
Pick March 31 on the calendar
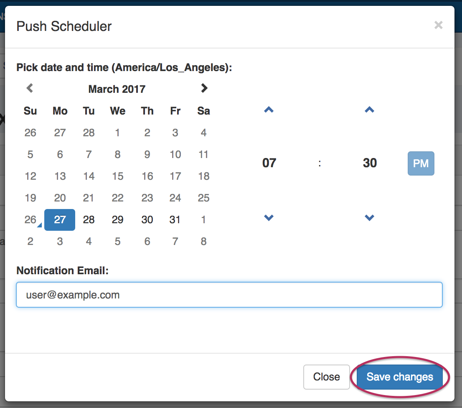(175, 220)
